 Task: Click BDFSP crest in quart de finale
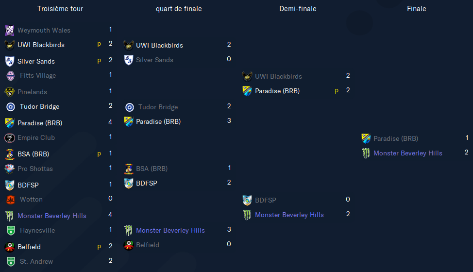point(129,183)
